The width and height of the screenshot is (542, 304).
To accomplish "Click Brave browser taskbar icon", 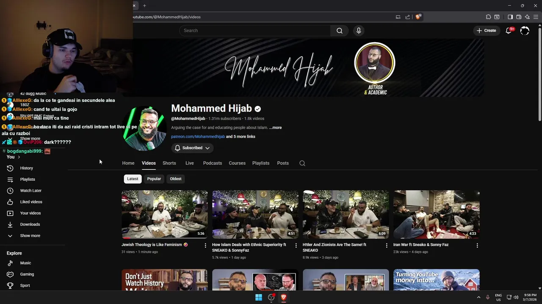I will [284, 297].
